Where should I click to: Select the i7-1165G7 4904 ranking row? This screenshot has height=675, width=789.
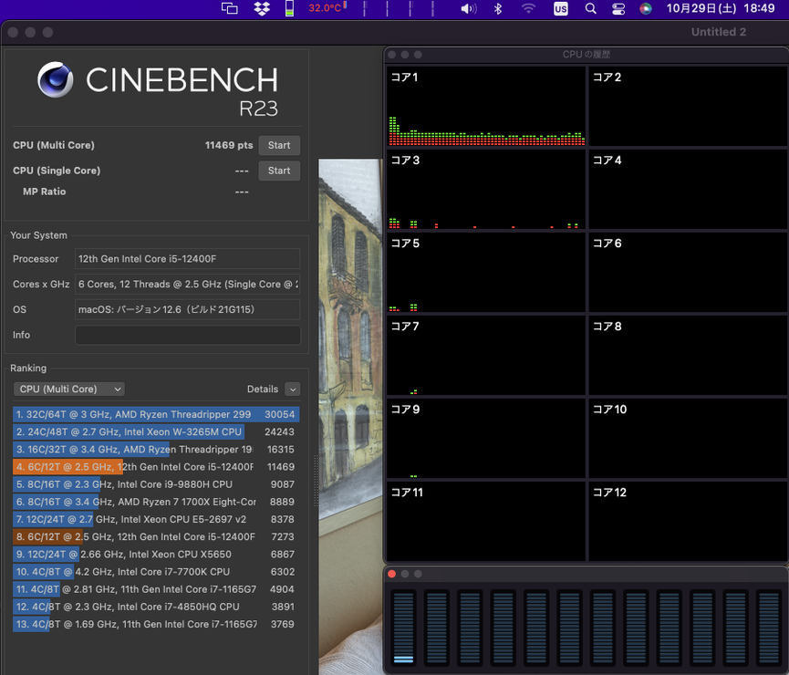pyautogui.click(x=156, y=589)
